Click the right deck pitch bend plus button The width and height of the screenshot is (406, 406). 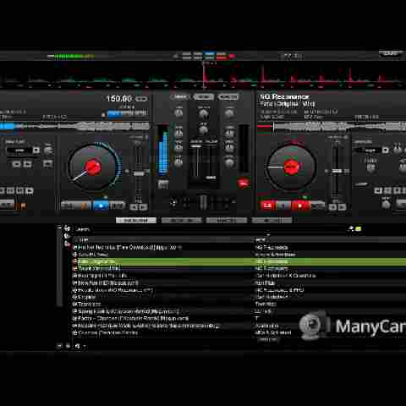342,207
